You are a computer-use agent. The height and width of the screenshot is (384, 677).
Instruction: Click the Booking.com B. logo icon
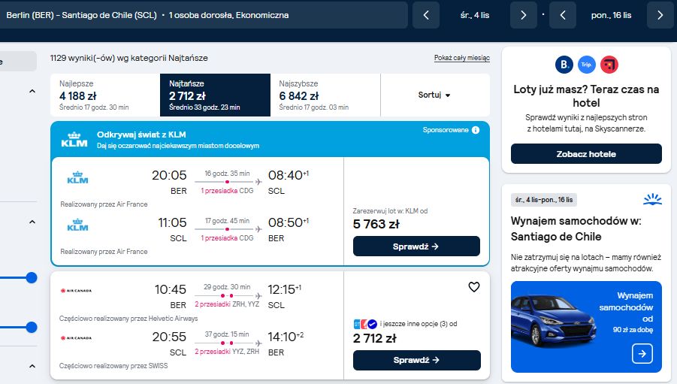[564, 65]
